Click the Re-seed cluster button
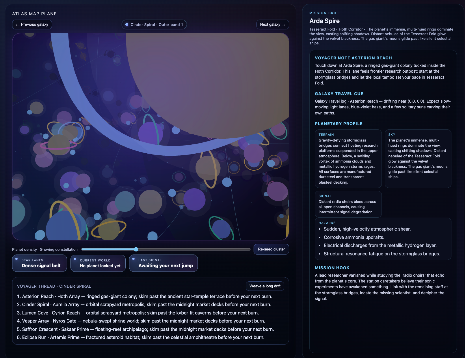The width and height of the screenshot is (465, 358). (x=271, y=249)
